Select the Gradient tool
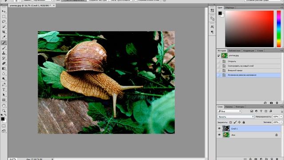Image resolution: width=284 pixels, height=160 pixels. [x=4, y=68]
